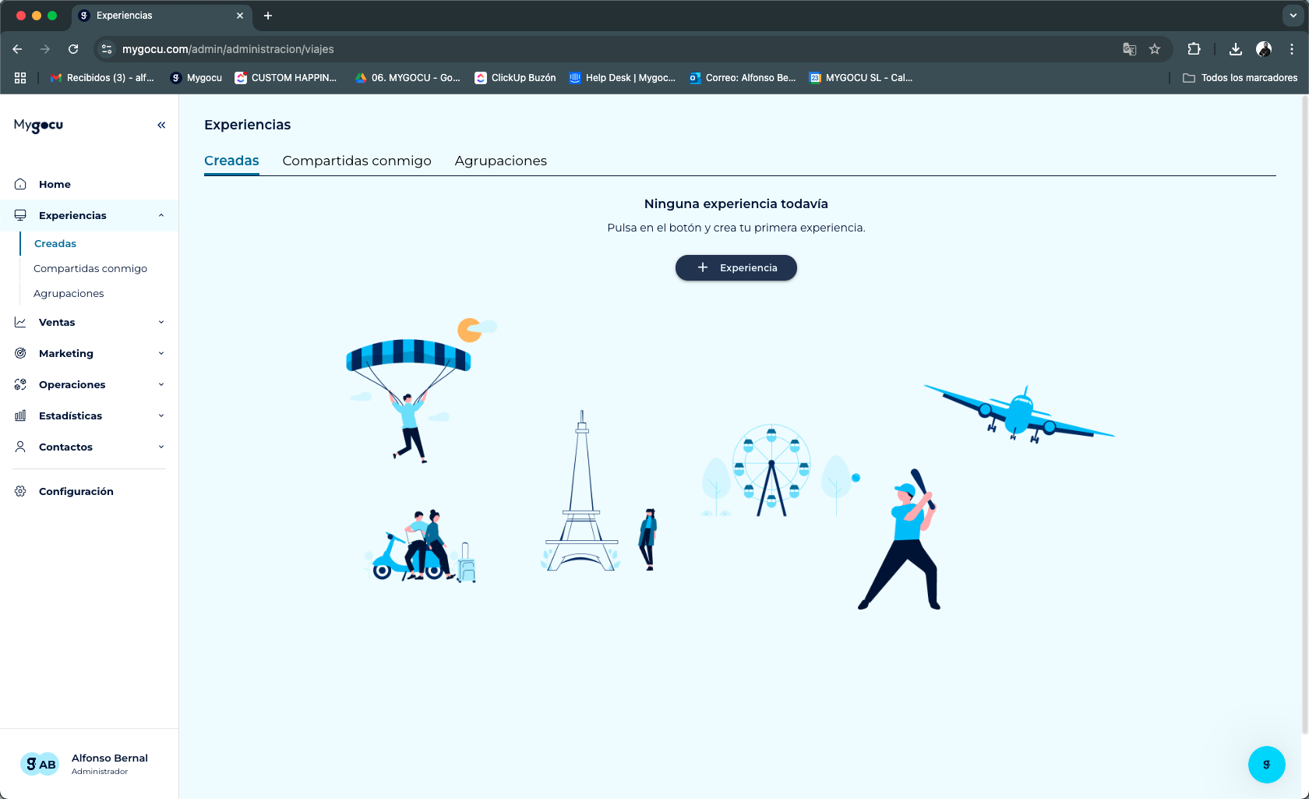
Task: Click the Mygocu logo in sidebar
Action: 38,126
